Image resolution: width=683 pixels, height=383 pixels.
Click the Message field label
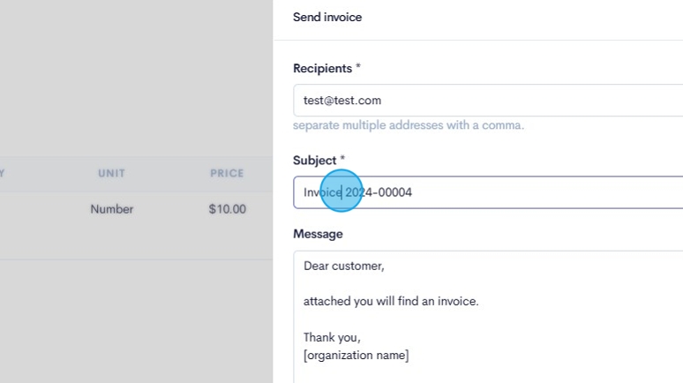318,234
